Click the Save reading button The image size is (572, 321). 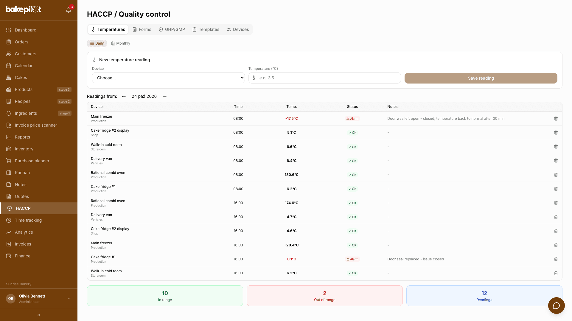coord(481,78)
